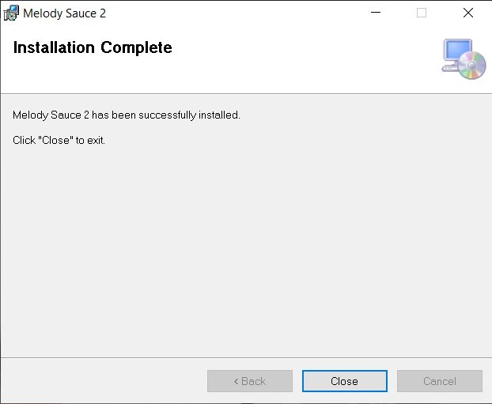
Task: Click the CD disc in banner graphic
Action: coord(472,66)
